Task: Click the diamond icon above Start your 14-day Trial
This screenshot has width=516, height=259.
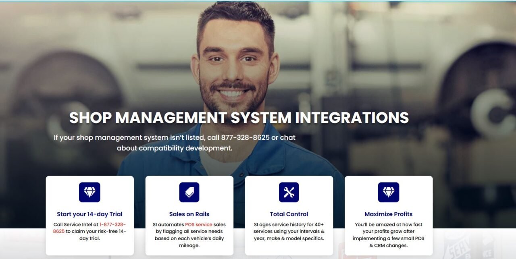Action: [x=89, y=192]
